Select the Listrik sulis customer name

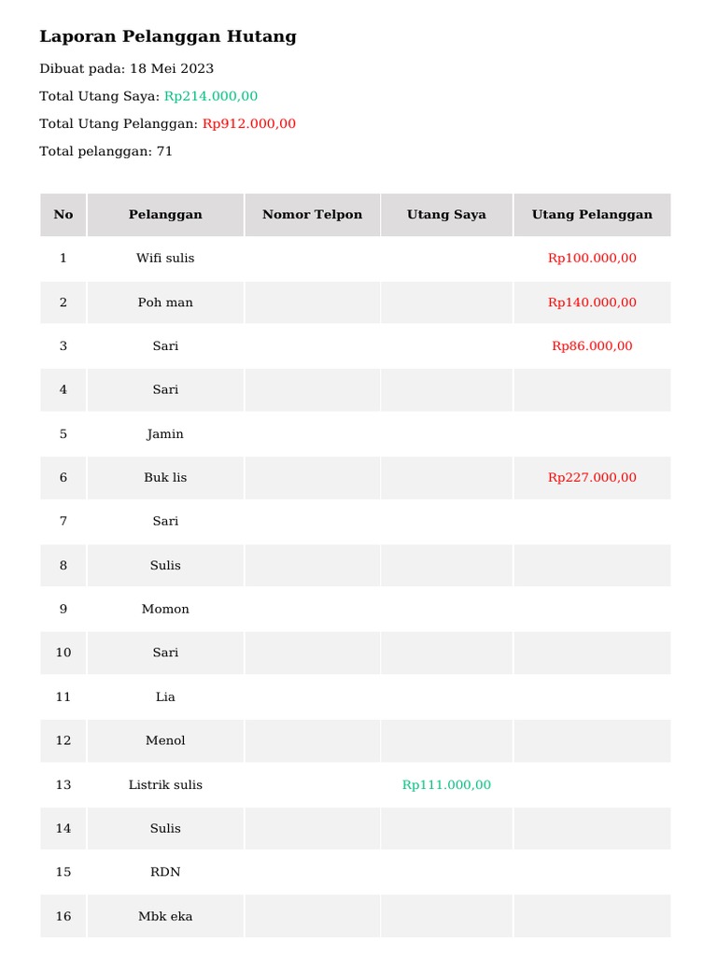[165, 785]
